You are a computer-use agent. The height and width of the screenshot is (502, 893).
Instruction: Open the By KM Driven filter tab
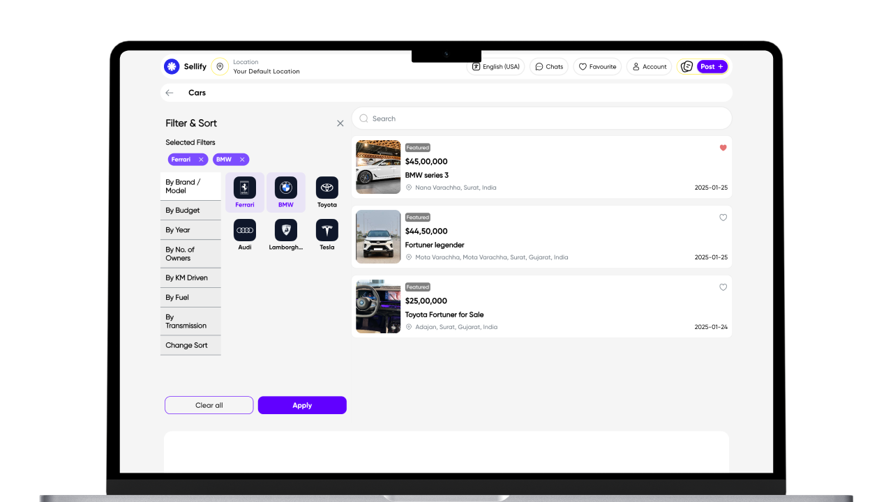(190, 277)
